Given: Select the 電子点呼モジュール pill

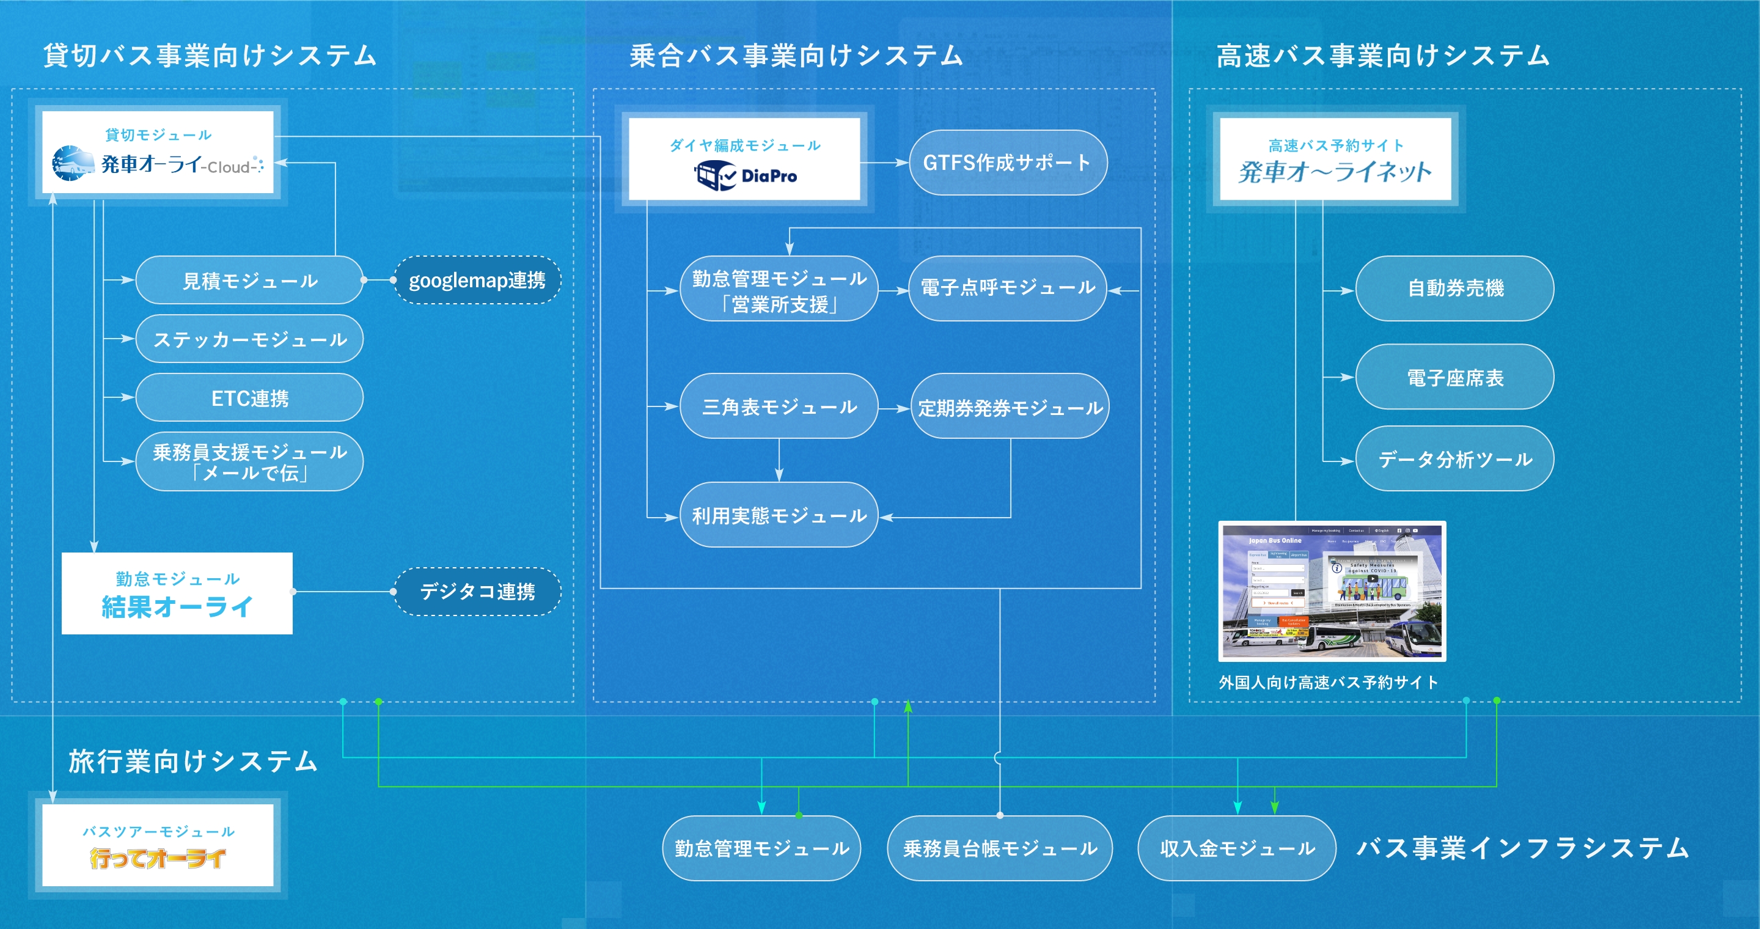Looking at the screenshot, I should click(1008, 289).
